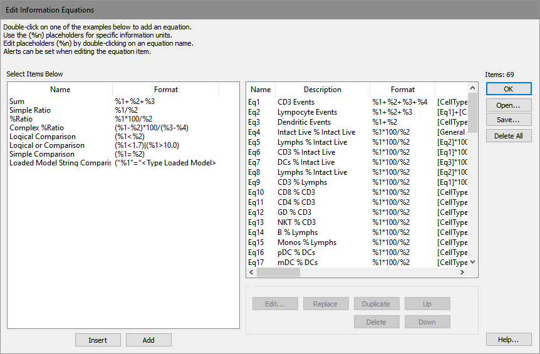Click the horizontal scrollbar right arrow

[x=462, y=273]
